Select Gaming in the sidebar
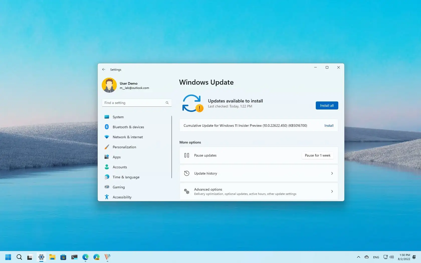The width and height of the screenshot is (421, 263). point(137,187)
